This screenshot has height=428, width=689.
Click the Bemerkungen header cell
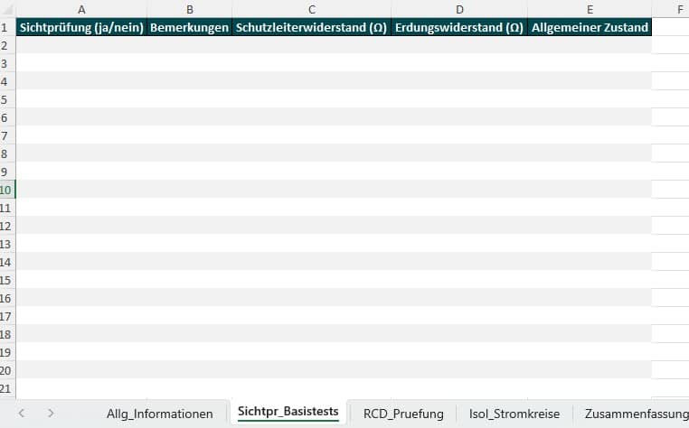click(189, 28)
